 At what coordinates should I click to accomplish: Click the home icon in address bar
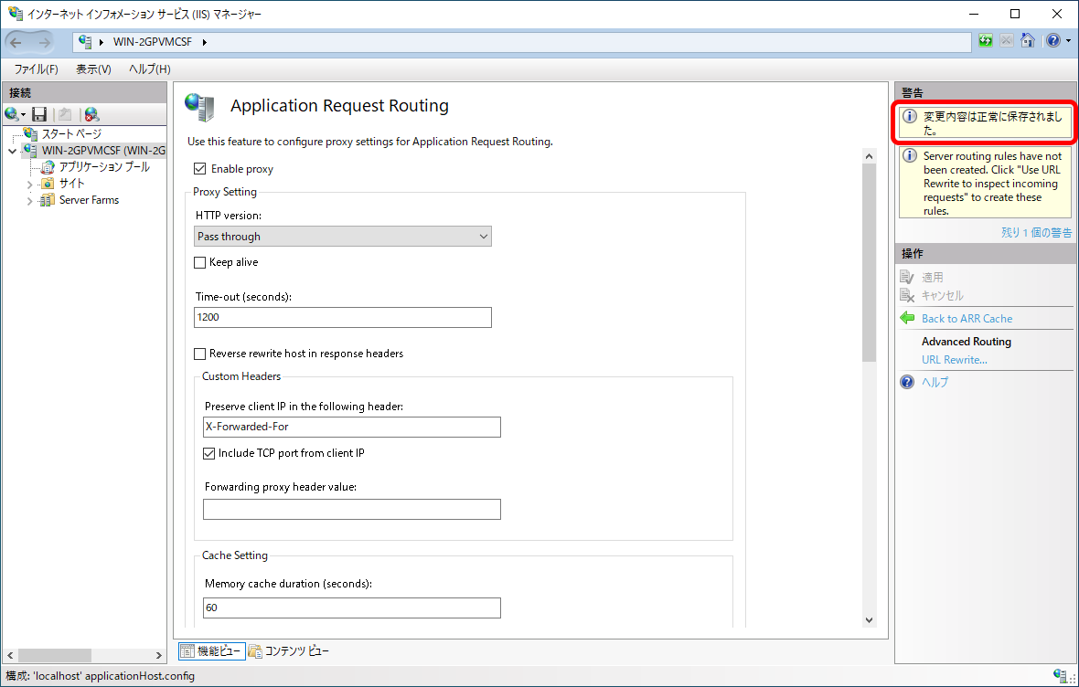coord(1028,41)
